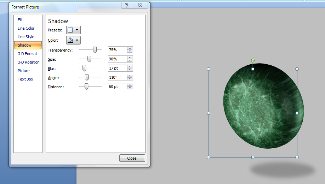Screen dimensions: 325x184
Task: Click the Blur 17 pt field
Action: pyautogui.click(x=117, y=68)
